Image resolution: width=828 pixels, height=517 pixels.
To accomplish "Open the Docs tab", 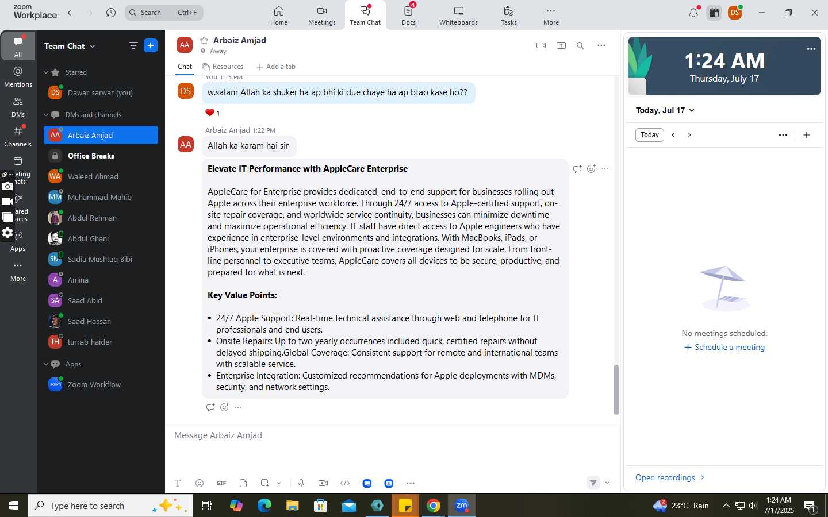I will point(409,16).
